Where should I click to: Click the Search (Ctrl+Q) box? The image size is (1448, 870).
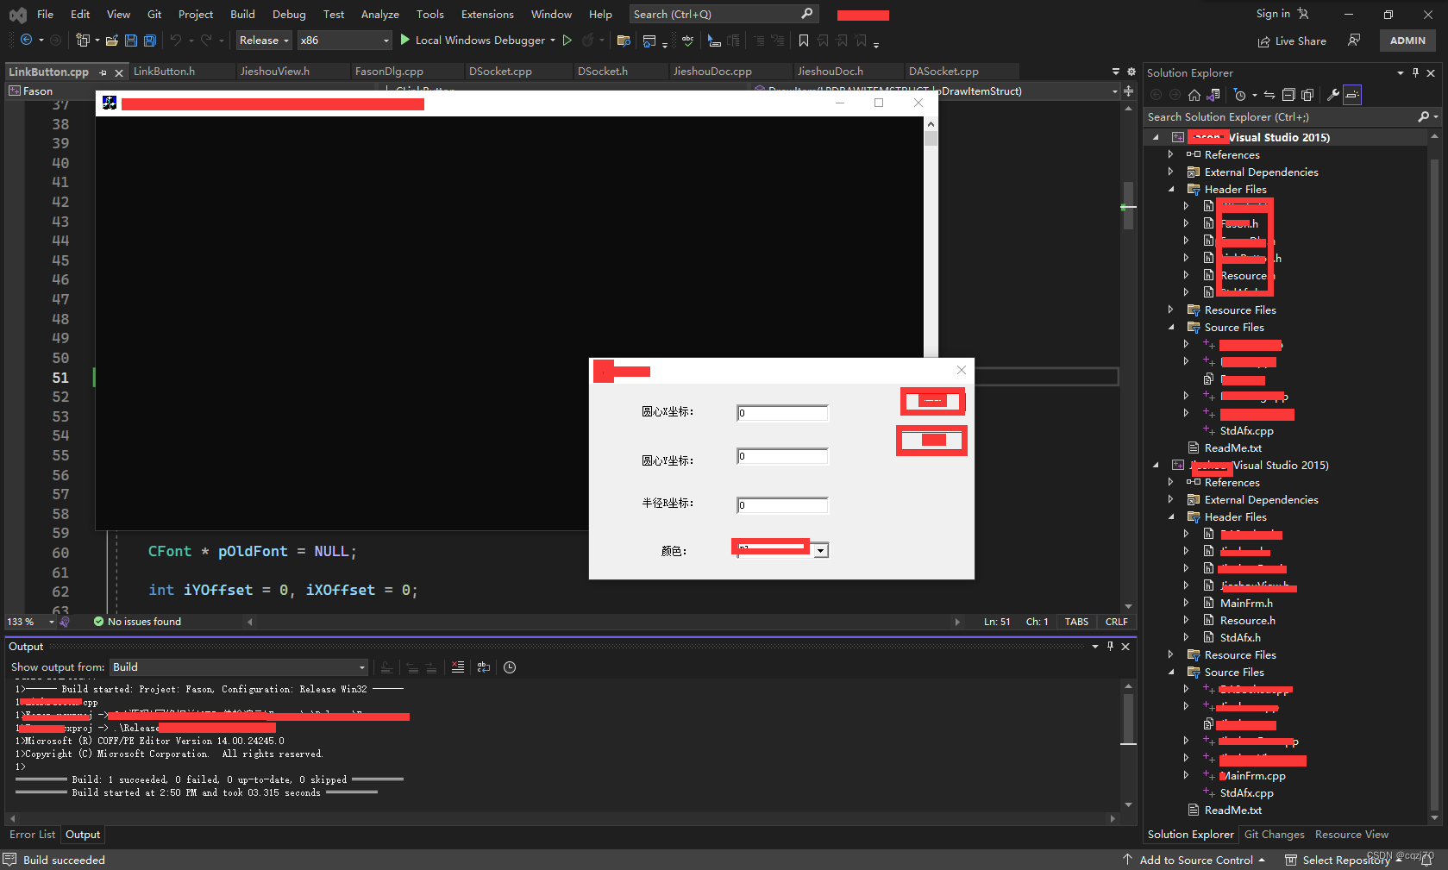pos(723,14)
